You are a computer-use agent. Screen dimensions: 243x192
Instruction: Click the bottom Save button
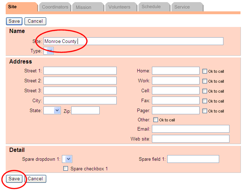coord(14,179)
